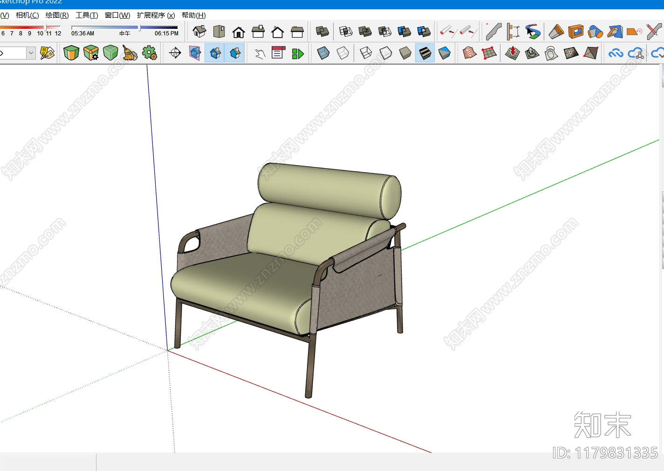Click the dashed-edge green cube icon
The height and width of the screenshot is (471, 664).
click(x=110, y=53)
